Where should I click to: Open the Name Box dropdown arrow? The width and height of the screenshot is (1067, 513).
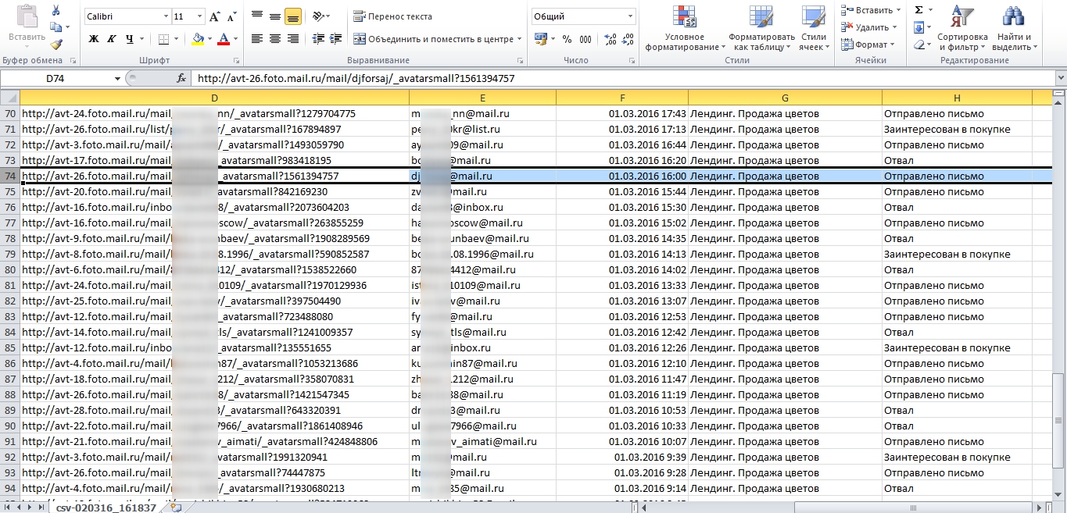click(x=117, y=78)
